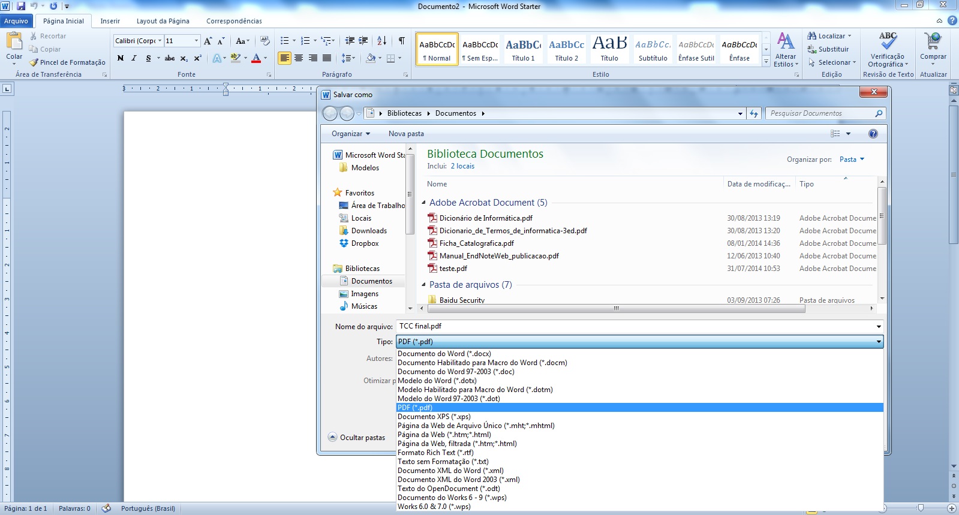Collapse the Adobe Acrobat Document group

423,203
